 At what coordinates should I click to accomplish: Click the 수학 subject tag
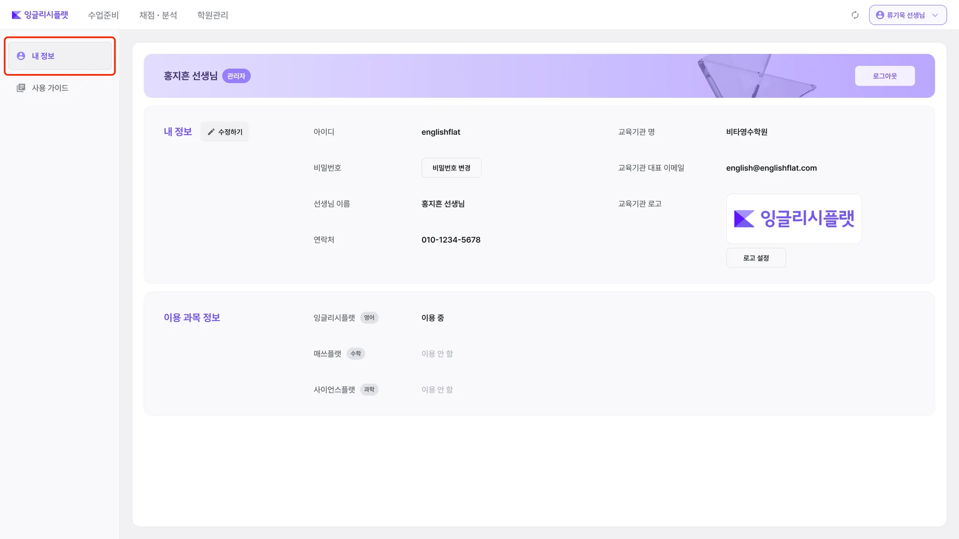click(x=355, y=354)
